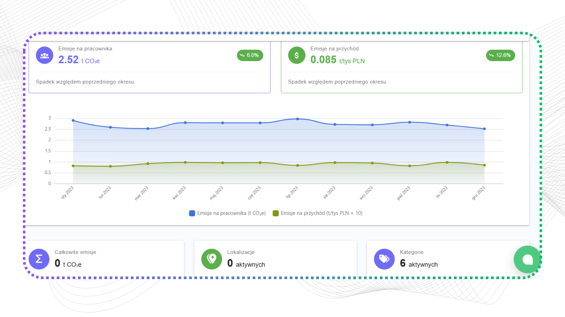The image size is (565, 317).
Task: Select the gru 2023 green data point
Action: pyautogui.click(x=484, y=165)
